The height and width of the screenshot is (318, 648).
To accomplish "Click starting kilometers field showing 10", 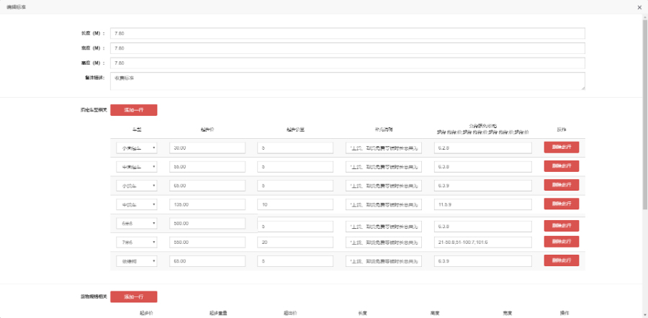I will tap(295, 204).
